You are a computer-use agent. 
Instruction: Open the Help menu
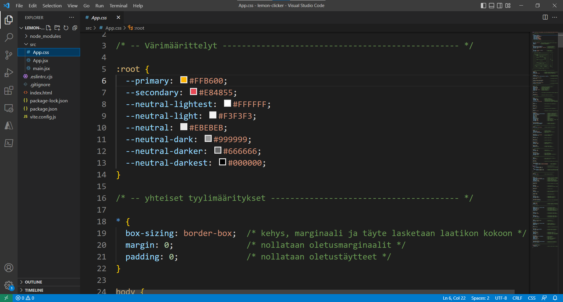click(x=138, y=6)
